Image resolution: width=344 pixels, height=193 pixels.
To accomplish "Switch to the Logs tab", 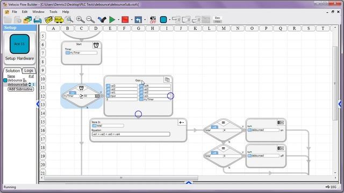I will click(x=28, y=70).
